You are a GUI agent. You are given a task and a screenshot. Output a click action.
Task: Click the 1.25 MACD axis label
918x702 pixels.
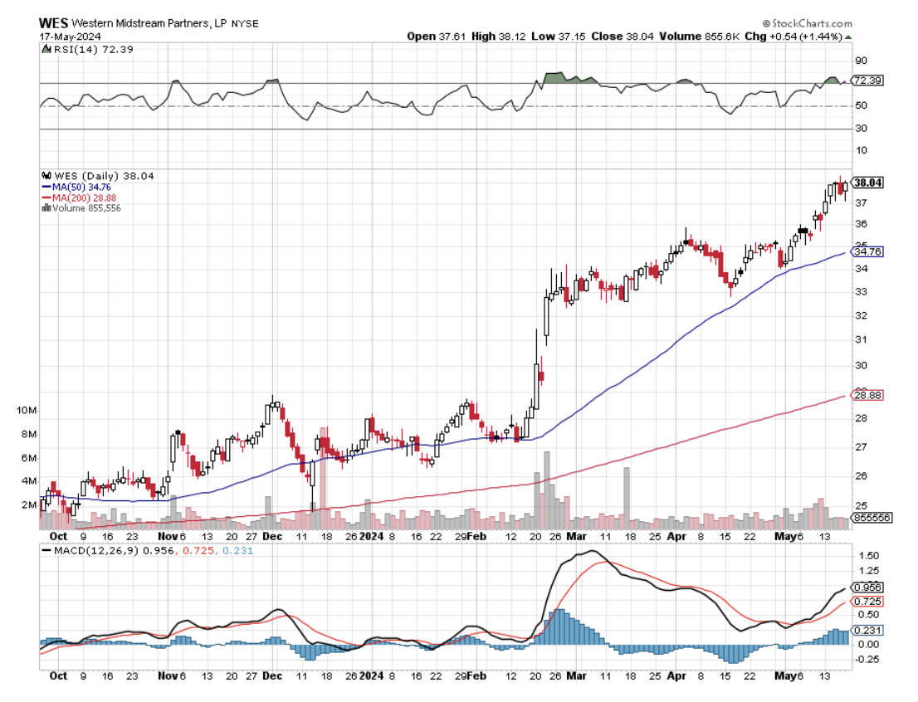(x=869, y=571)
